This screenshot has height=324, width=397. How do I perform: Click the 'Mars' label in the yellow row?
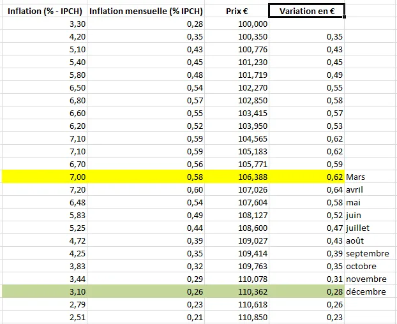click(x=356, y=177)
